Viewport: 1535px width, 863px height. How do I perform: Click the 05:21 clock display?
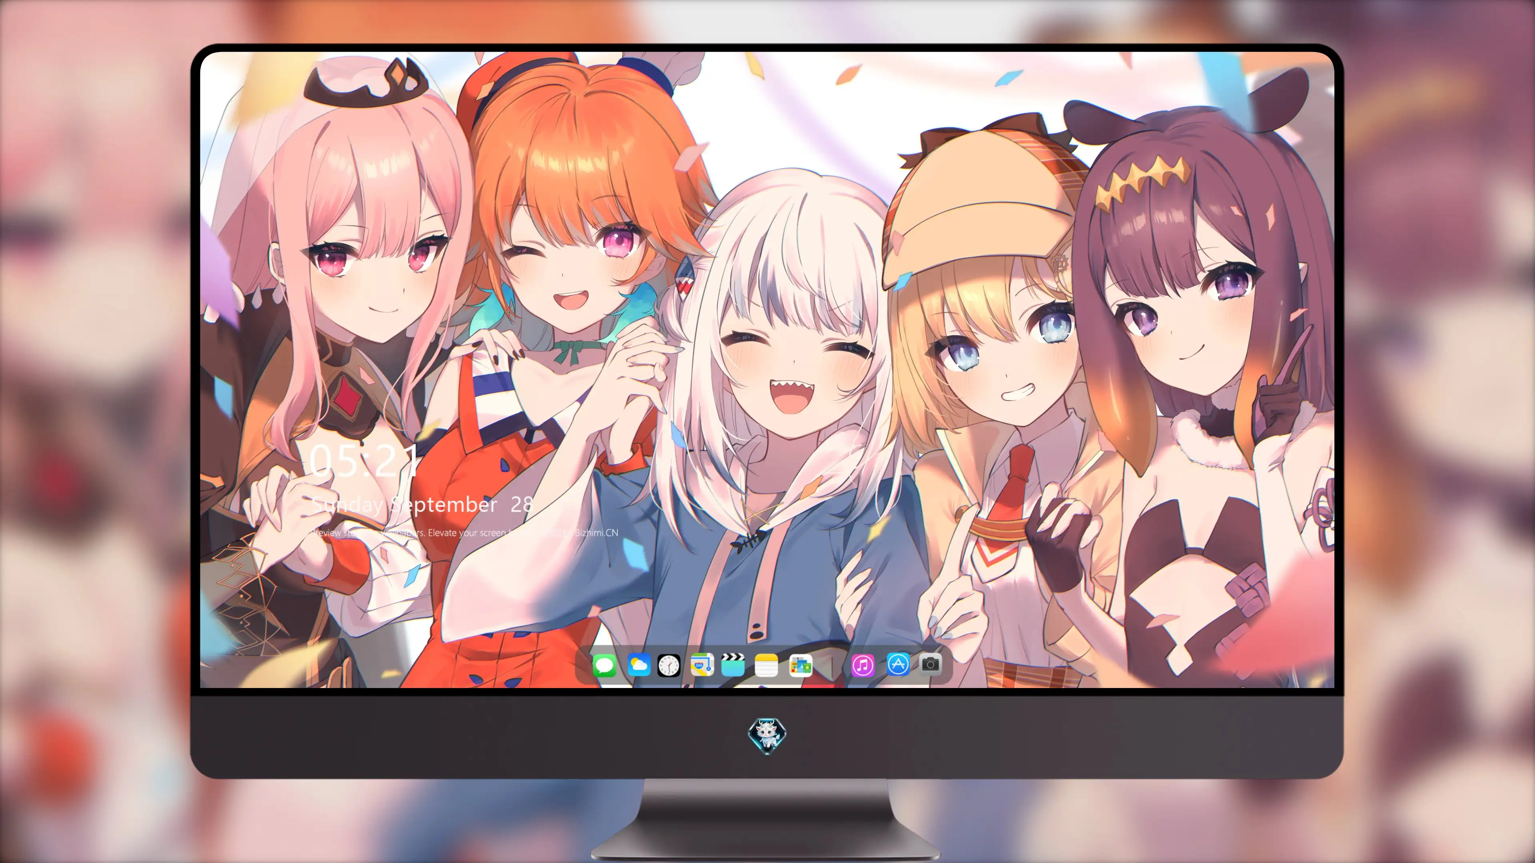[363, 461]
